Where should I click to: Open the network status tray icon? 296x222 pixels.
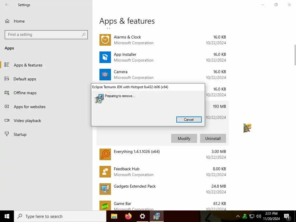pyautogui.click(x=252, y=216)
